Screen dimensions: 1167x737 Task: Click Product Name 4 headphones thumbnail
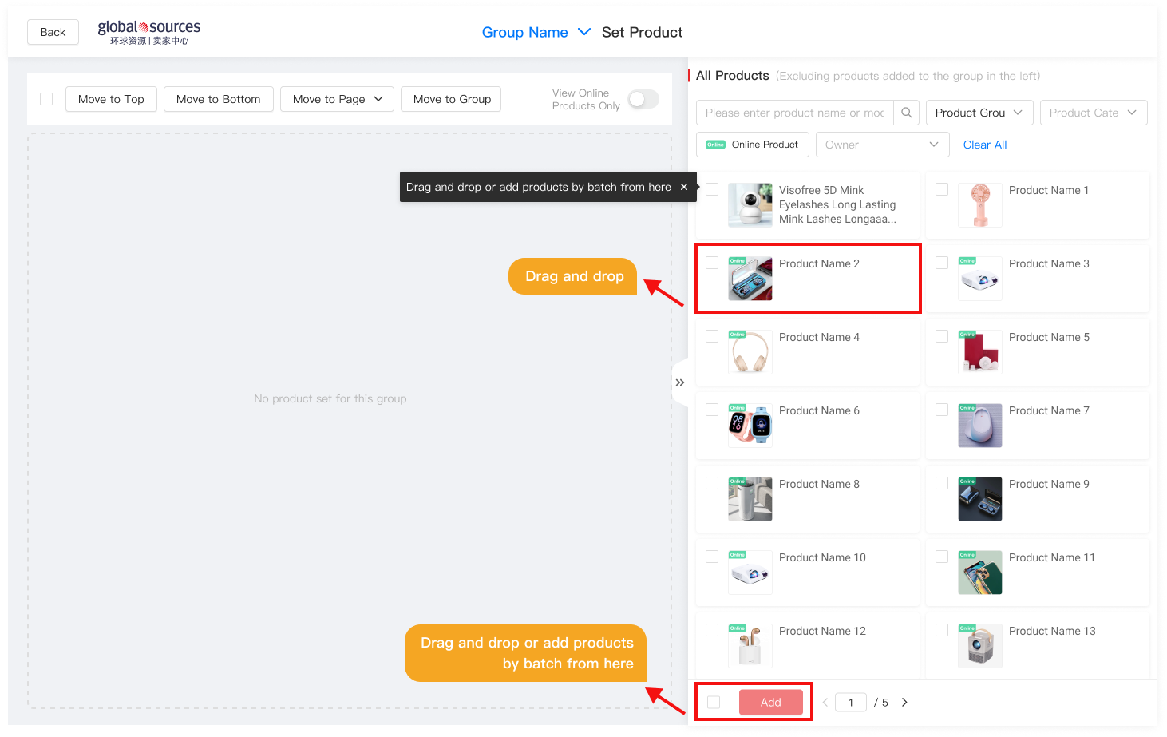(750, 352)
